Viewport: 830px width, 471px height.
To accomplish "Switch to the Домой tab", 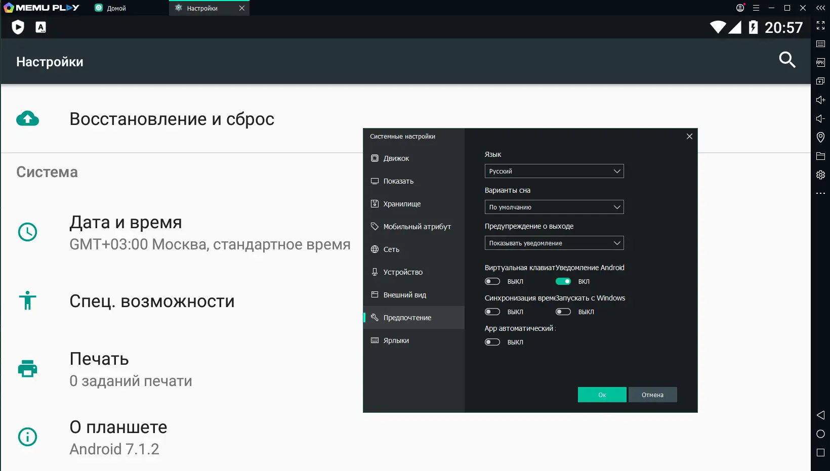I will tap(116, 8).
